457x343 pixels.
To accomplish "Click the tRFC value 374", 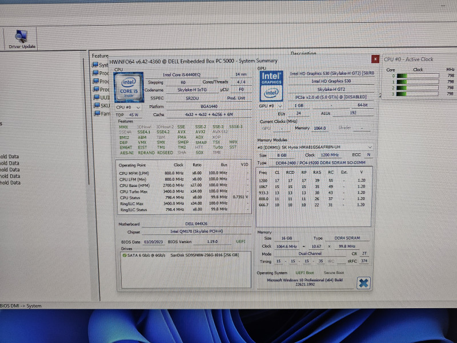I will point(364,261).
